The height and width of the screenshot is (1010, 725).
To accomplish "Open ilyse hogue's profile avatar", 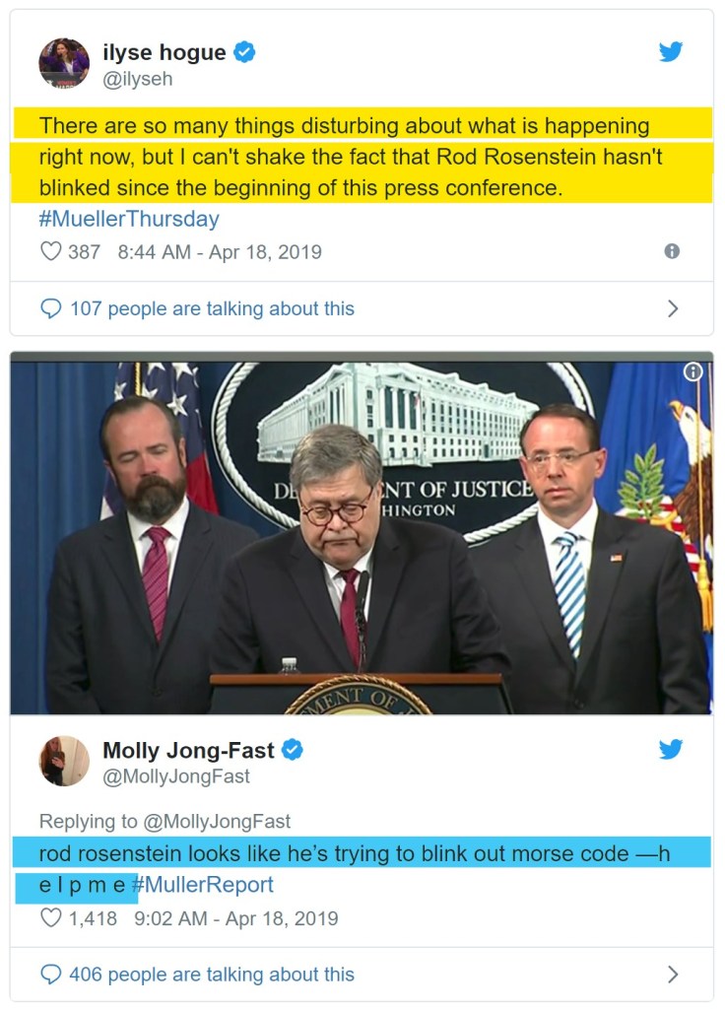I will tap(64, 64).
